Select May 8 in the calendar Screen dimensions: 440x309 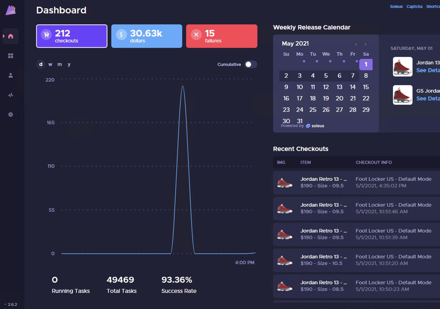[x=366, y=76]
